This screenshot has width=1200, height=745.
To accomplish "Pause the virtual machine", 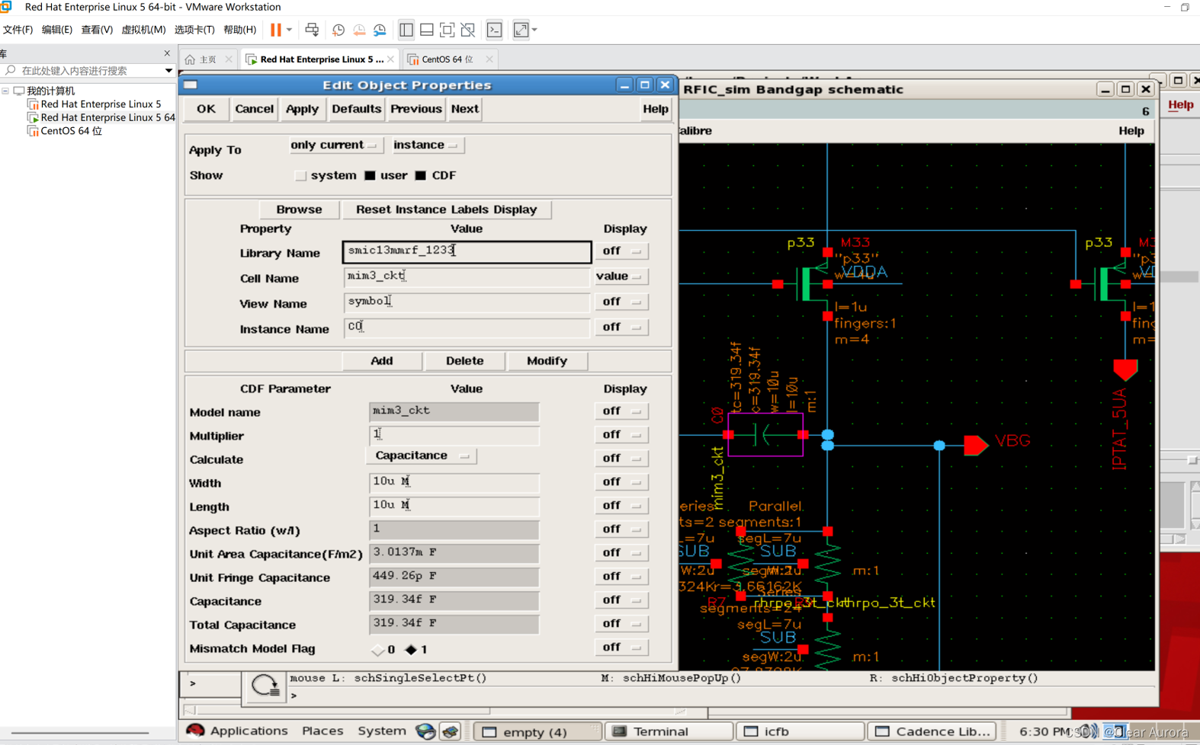I will [276, 30].
